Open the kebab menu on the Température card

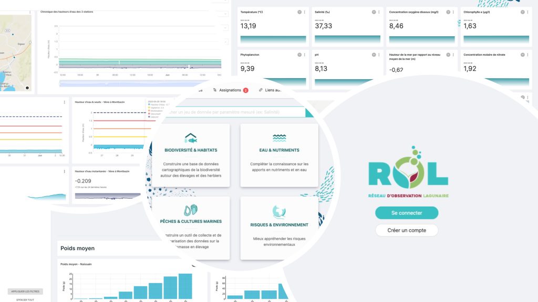tap(304, 12)
